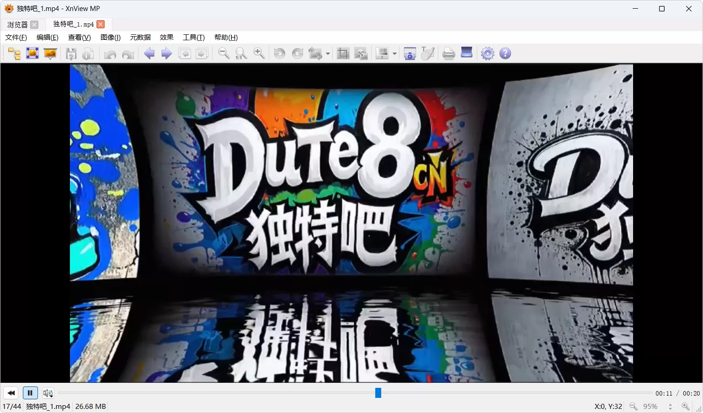
Task: Open settings with the gear icon
Action: tap(488, 54)
